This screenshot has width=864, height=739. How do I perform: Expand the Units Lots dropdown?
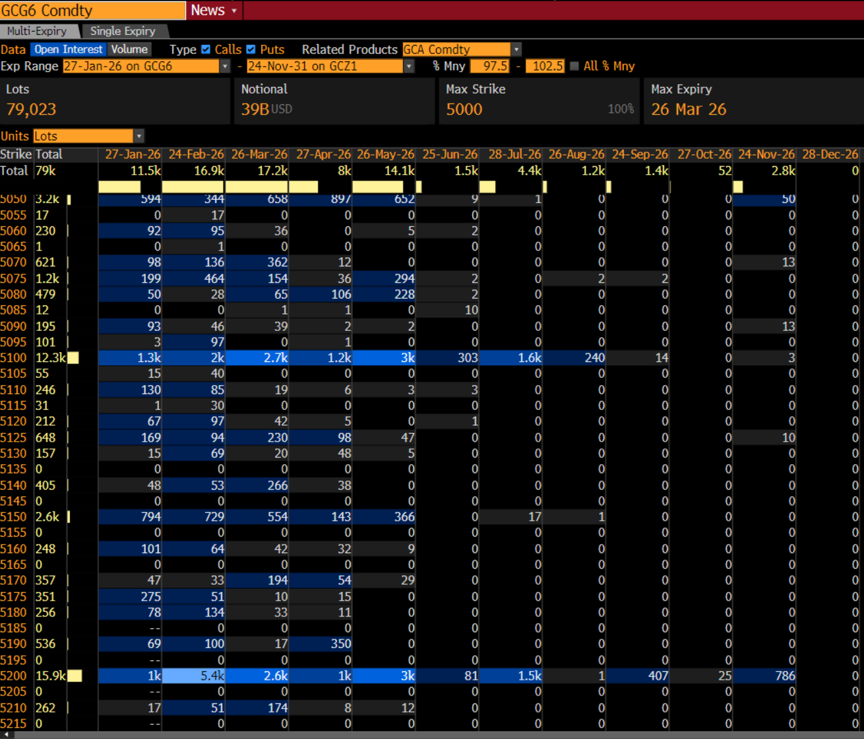(x=139, y=136)
